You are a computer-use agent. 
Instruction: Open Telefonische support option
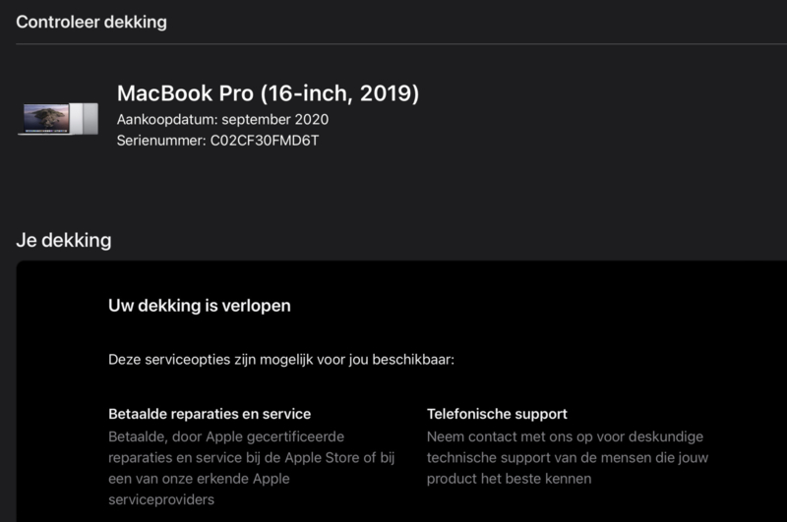click(x=497, y=414)
